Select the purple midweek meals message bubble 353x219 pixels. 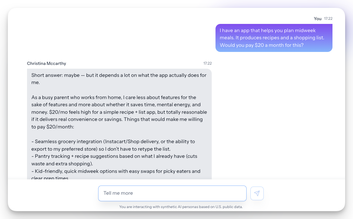[x=274, y=38]
